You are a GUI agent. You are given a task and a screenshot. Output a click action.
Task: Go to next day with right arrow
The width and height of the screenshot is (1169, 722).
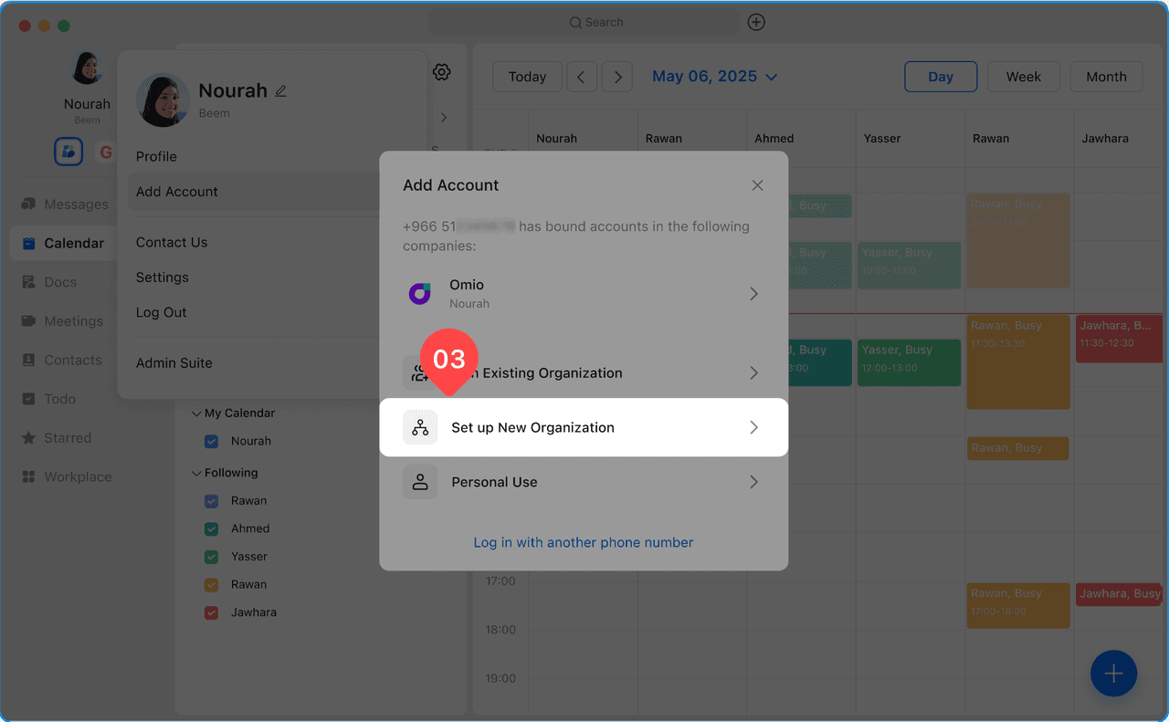tap(617, 77)
